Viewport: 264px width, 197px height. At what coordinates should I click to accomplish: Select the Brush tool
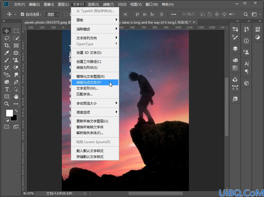pos(6,60)
